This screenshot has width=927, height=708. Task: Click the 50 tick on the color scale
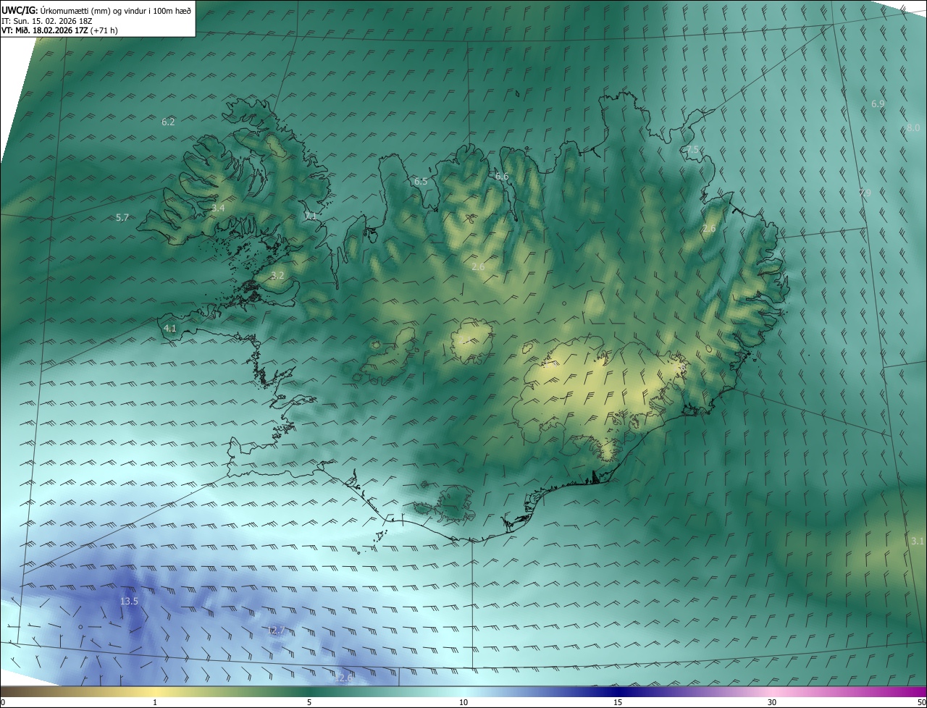coord(921,702)
